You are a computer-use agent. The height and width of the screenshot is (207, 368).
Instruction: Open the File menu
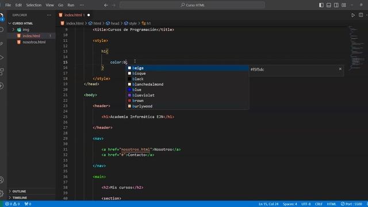tap(8, 5)
